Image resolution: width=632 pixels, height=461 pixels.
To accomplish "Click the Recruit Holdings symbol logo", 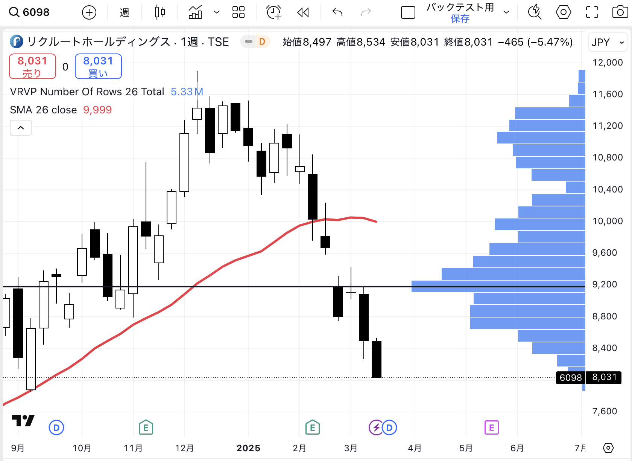I will (x=17, y=41).
